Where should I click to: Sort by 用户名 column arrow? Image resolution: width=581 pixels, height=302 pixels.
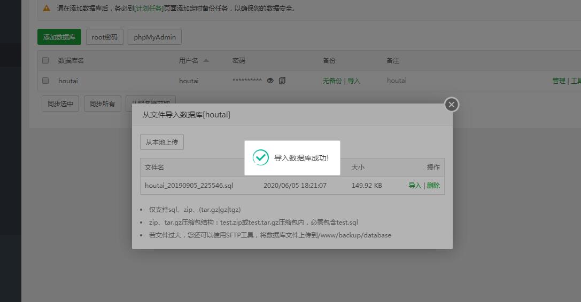point(206,60)
